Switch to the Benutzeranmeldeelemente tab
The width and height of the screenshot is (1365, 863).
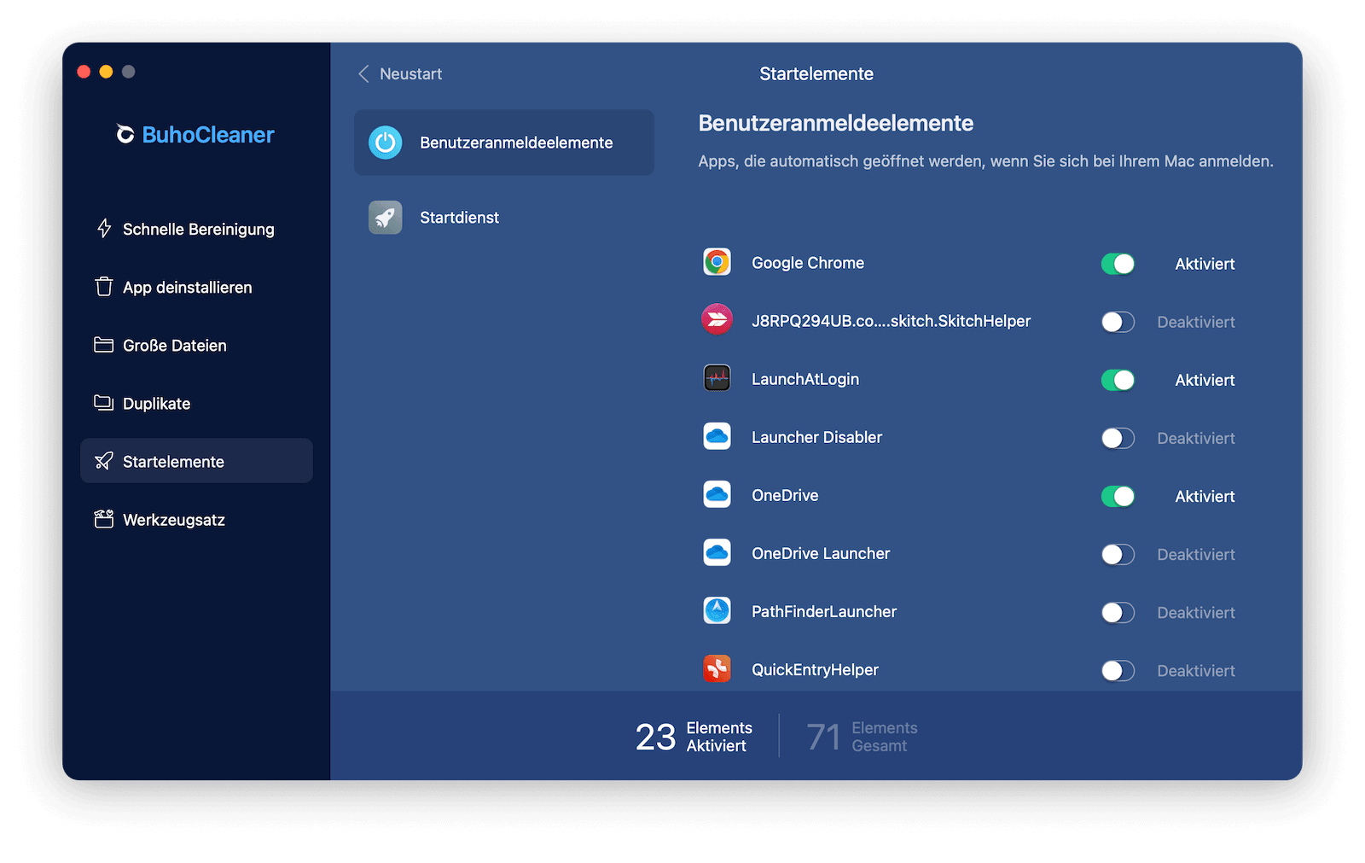pyautogui.click(x=504, y=143)
